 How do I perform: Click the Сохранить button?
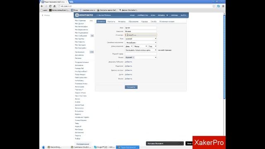[x=131, y=87]
